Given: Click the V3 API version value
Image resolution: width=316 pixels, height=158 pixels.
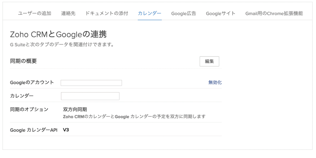Looking at the screenshot, I should tap(66, 130).
